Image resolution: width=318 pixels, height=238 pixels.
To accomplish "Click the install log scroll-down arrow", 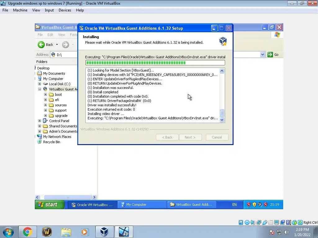I will (x=222, y=120).
